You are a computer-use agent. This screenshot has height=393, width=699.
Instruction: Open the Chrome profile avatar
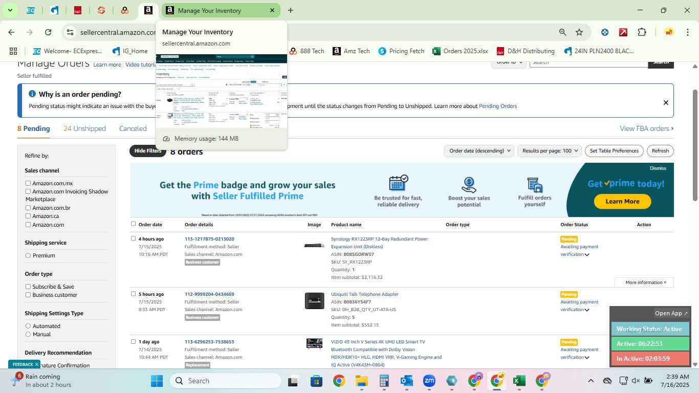669,32
